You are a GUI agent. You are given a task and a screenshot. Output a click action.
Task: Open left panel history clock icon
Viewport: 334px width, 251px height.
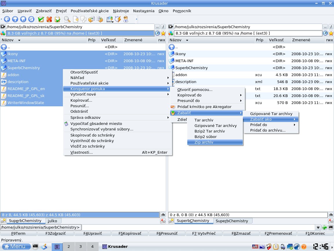157,33
